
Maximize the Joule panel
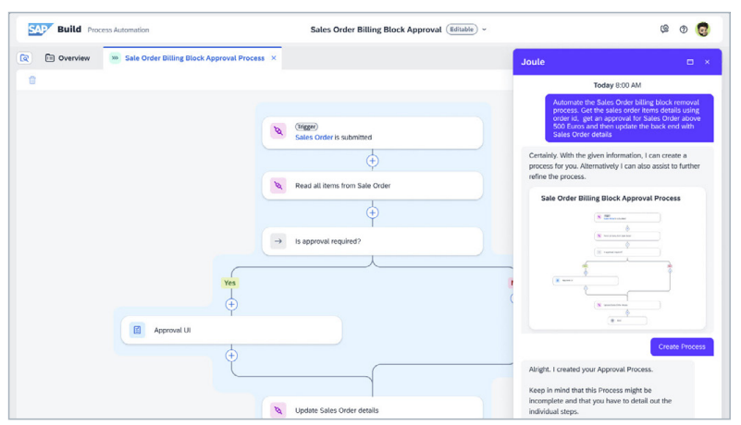pyautogui.click(x=690, y=62)
